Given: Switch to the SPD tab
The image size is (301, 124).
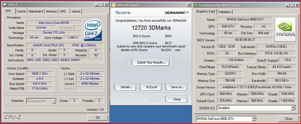Looking at the screenshot, I should pyautogui.click(x=63, y=11).
